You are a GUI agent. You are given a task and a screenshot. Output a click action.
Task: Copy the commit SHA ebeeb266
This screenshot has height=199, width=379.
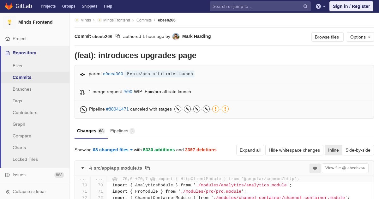coord(118,36)
